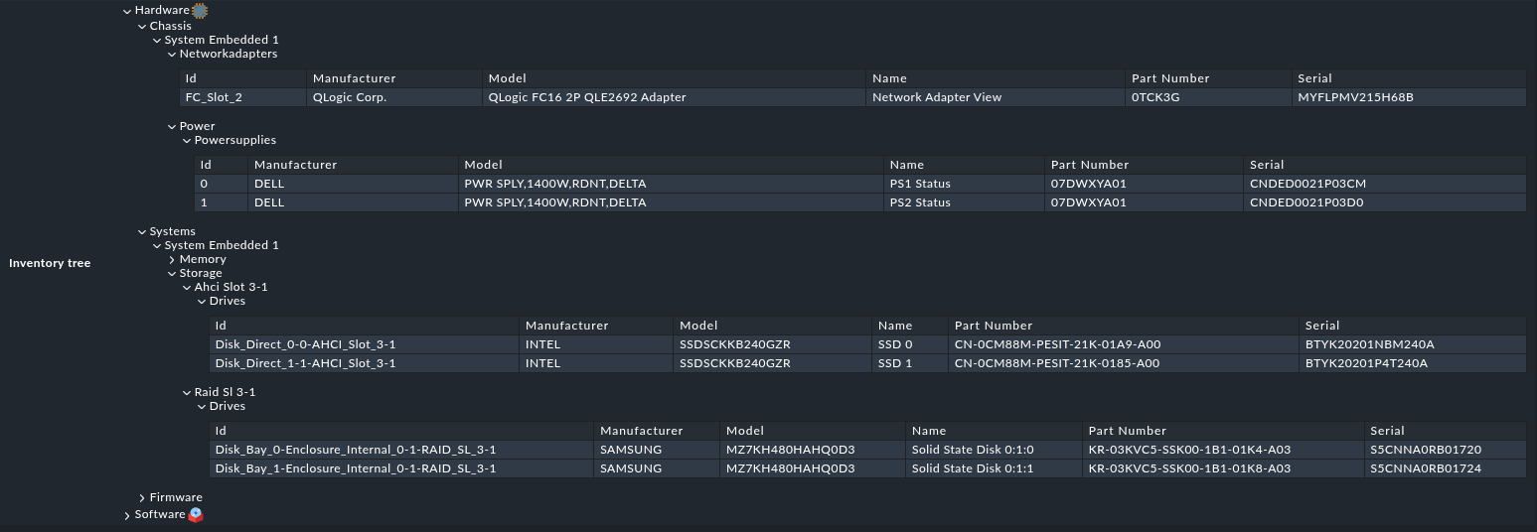Viewport: 1537px width, 532px height.
Task: Collapse the Chassis section
Action: click(142, 27)
